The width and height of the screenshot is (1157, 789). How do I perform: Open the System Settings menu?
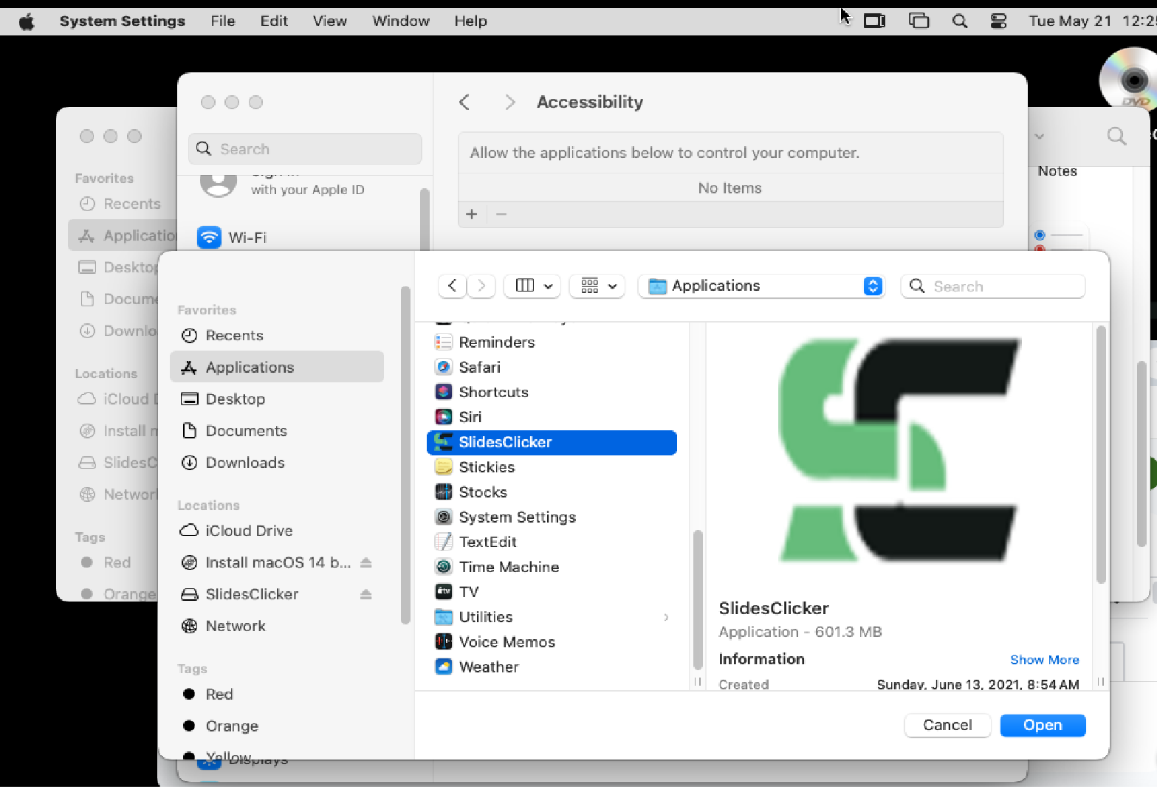click(123, 21)
